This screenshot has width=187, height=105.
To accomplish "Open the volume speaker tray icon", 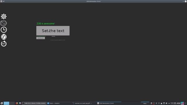I will click(x=167, y=103).
